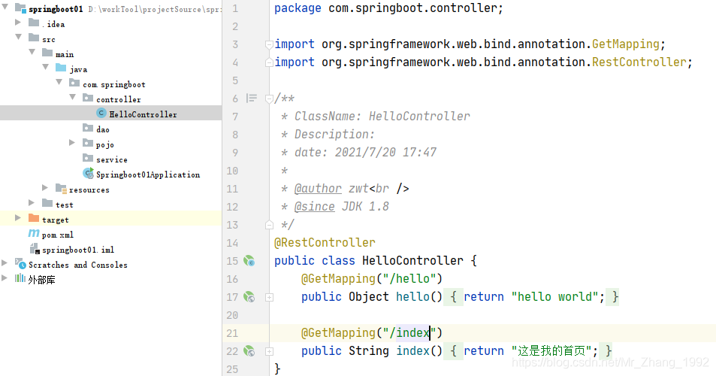Expand folded index() method on line 22
Viewport: 716px width, 376px height.
click(270, 351)
